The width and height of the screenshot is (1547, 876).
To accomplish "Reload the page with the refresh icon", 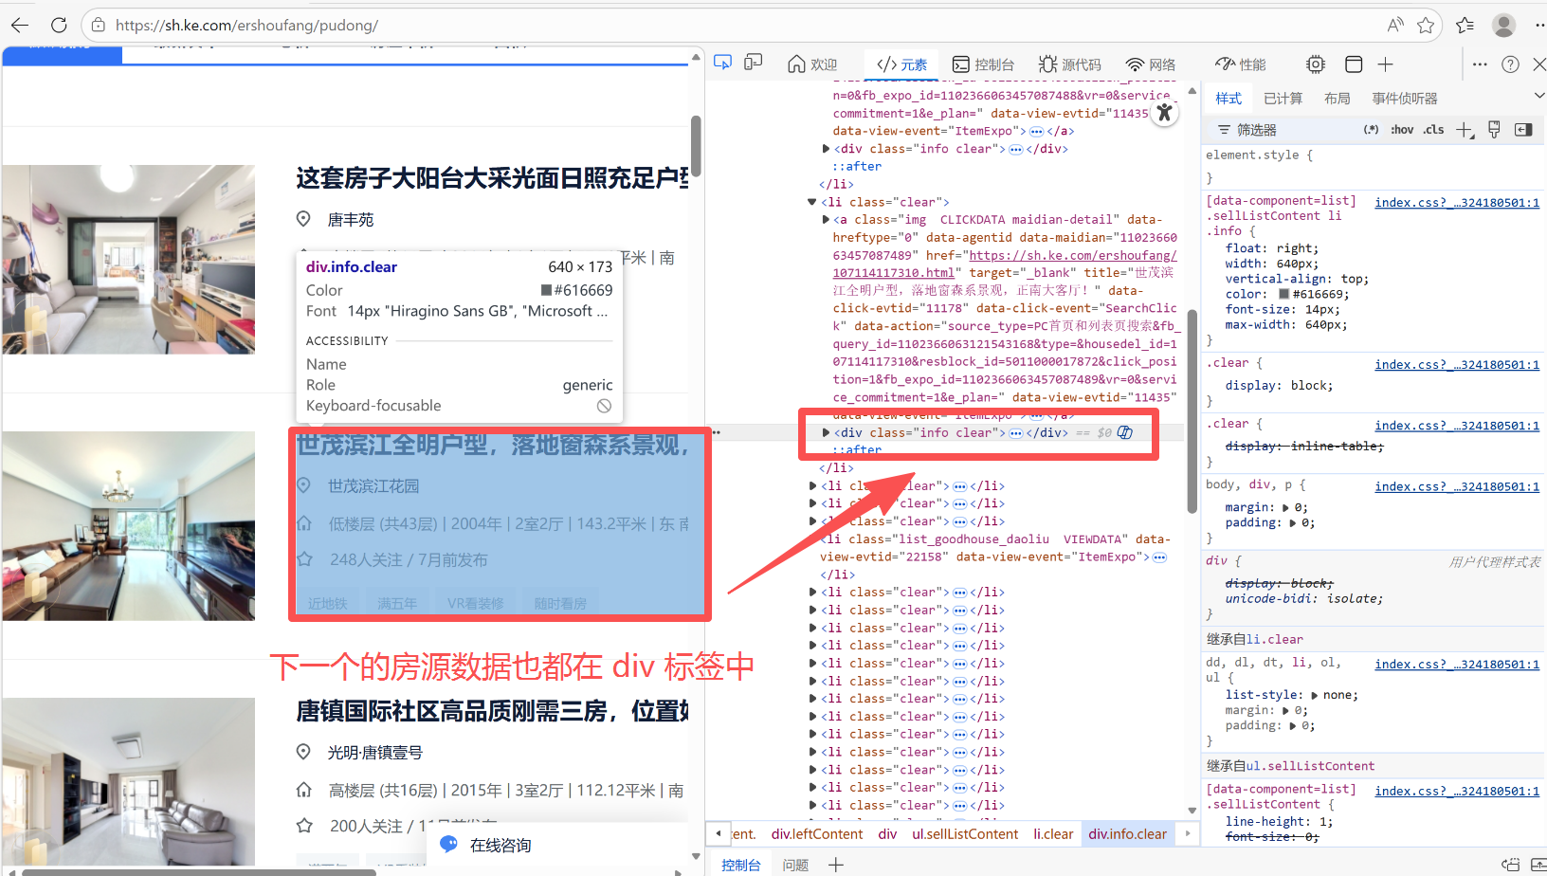I will tap(59, 26).
